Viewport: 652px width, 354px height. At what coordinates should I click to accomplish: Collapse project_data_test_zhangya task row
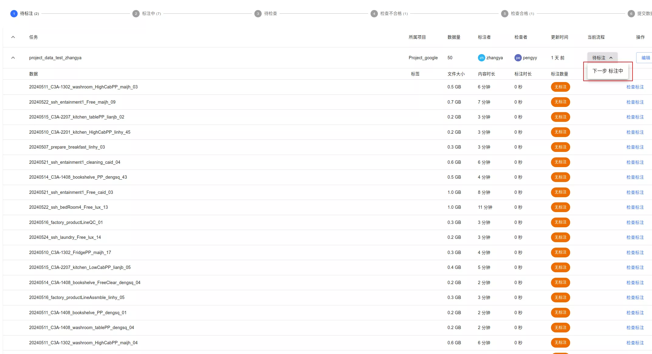coord(13,58)
